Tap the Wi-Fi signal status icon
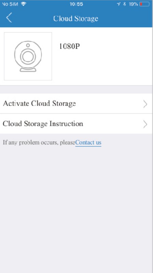This screenshot has width=153, height=273. [x=24, y=4]
